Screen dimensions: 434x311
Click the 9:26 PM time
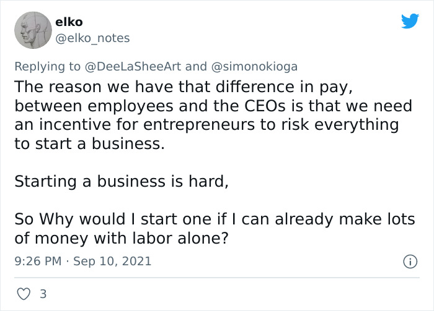pos(38,262)
